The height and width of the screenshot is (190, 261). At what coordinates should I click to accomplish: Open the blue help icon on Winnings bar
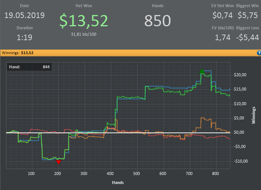[x=259, y=53]
